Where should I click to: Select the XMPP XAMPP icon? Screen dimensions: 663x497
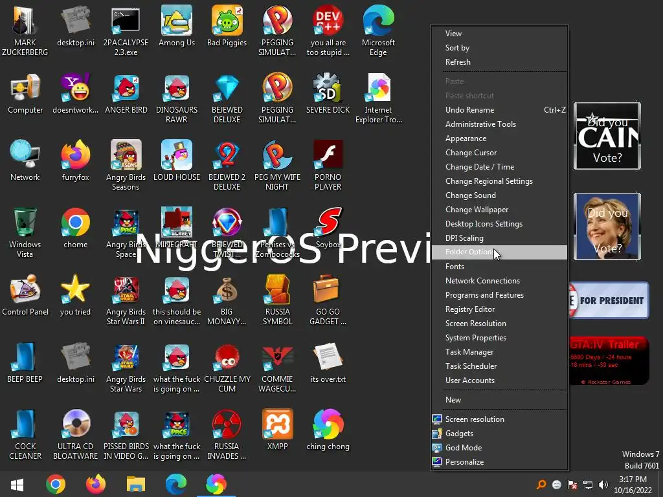[277, 430]
